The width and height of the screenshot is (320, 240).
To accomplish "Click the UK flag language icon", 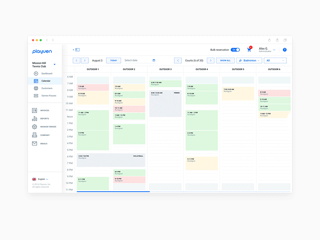I will (x=34, y=179).
